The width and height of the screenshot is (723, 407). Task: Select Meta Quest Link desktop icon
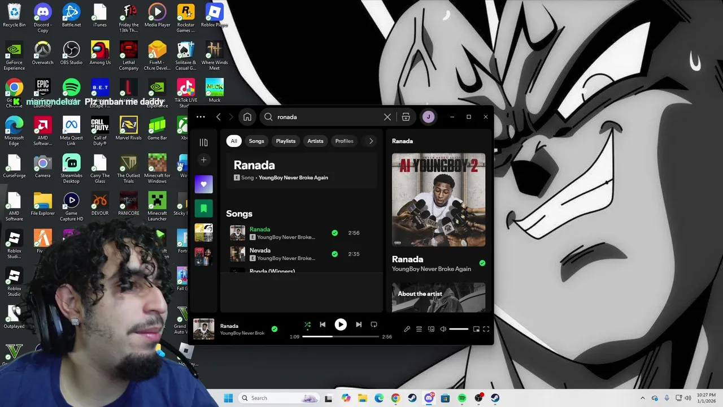coord(71,131)
